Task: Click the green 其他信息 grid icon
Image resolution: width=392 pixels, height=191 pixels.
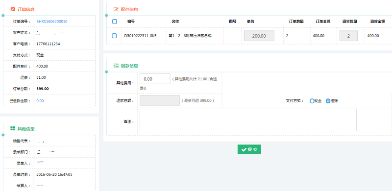Action: (x=13, y=128)
